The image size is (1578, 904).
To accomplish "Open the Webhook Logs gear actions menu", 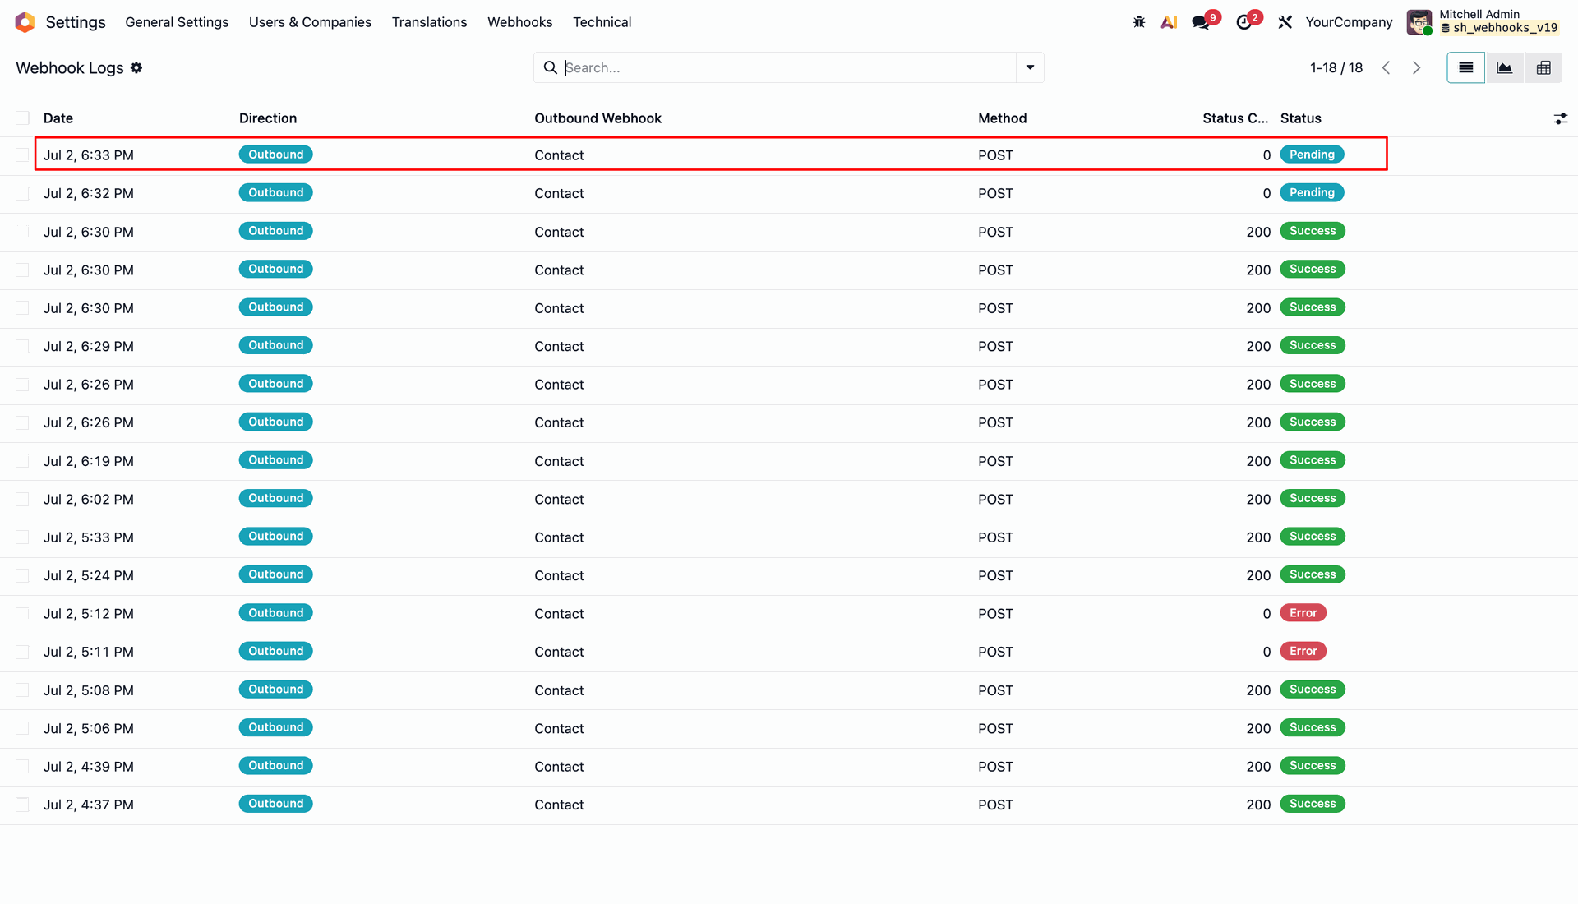I will pos(136,68).
